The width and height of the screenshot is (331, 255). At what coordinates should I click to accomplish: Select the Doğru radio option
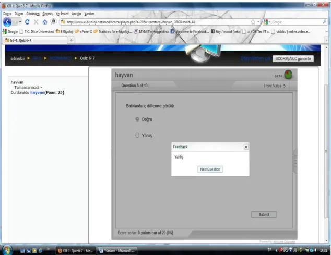click(x=137, y=119)
